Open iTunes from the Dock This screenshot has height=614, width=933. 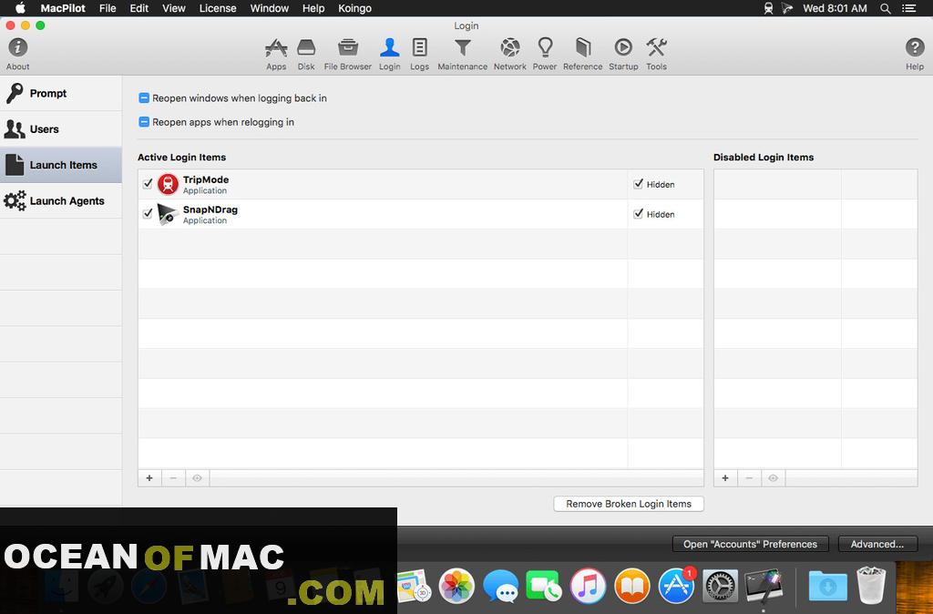588,586
